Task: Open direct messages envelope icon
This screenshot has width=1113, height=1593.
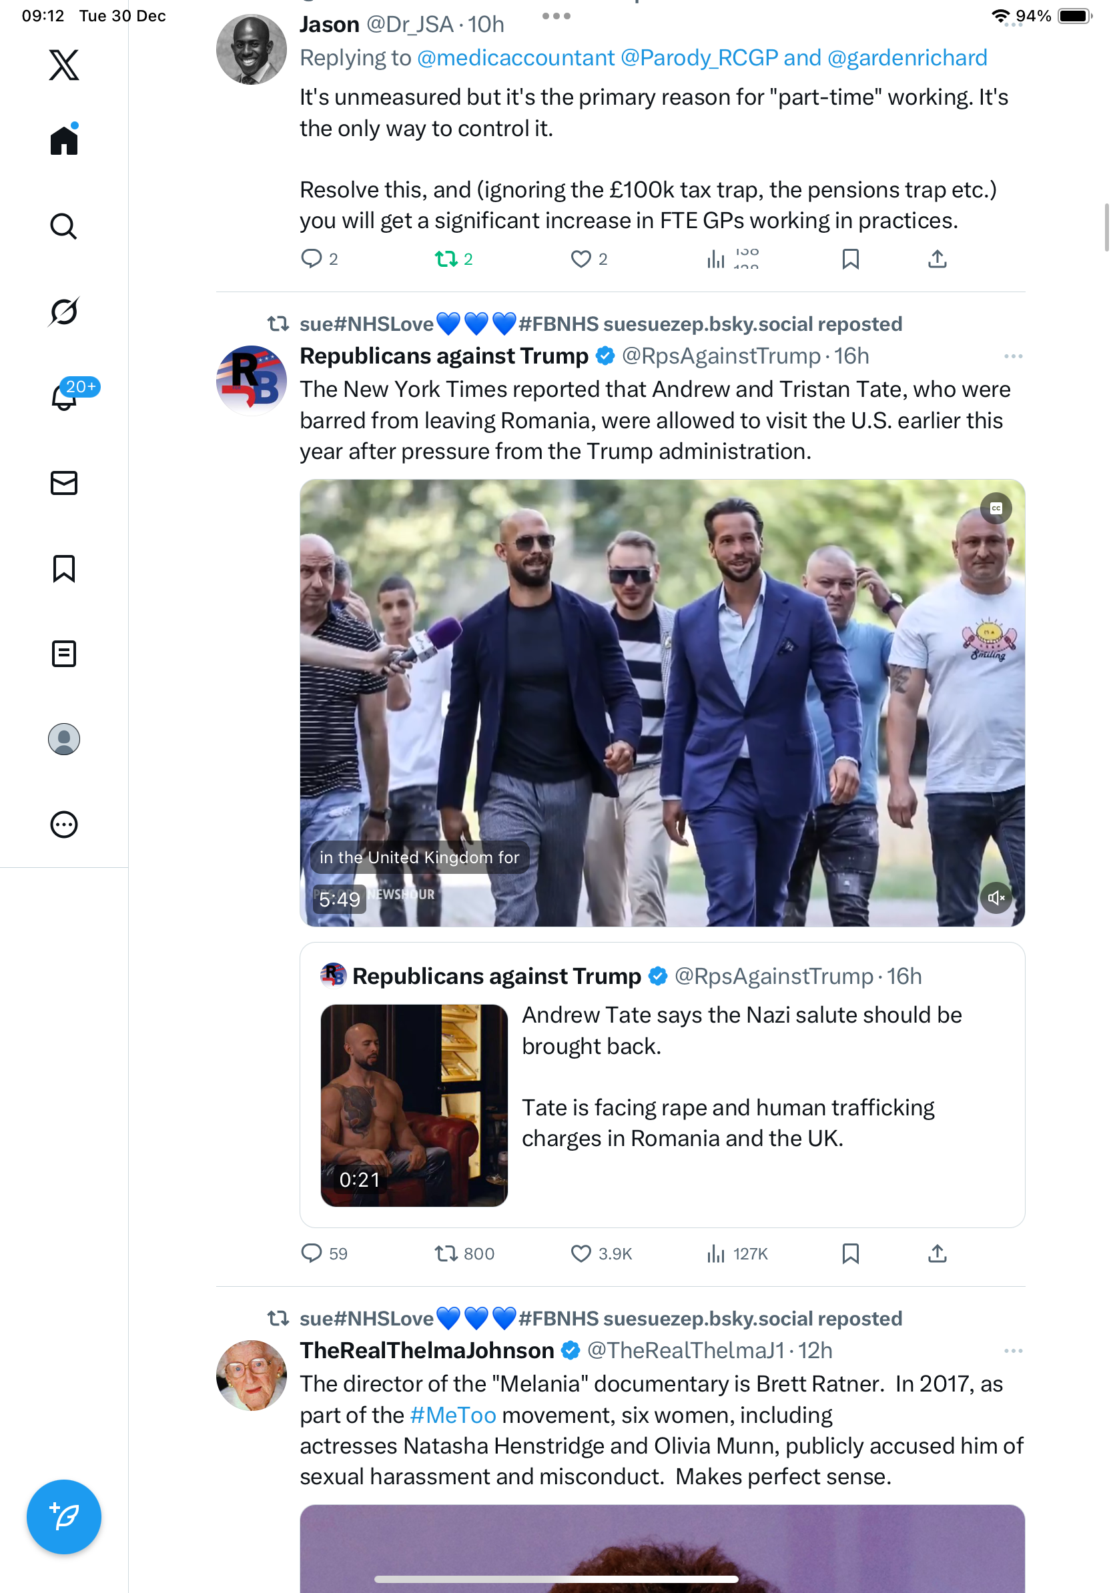Action: [x=64, y=483]
